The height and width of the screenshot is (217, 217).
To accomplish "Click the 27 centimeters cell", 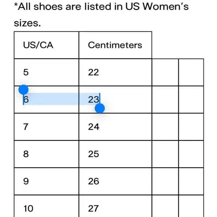I will click(115, 208).
